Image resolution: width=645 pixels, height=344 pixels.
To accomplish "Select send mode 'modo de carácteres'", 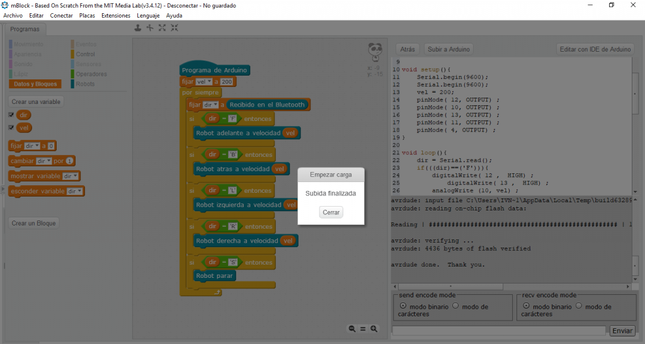I will 457,307.
